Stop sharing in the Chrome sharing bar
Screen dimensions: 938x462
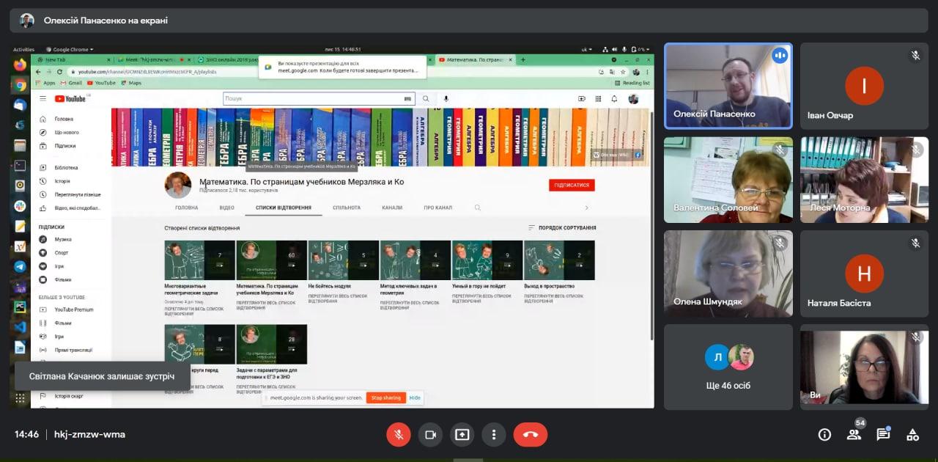(x=385, y=397)
